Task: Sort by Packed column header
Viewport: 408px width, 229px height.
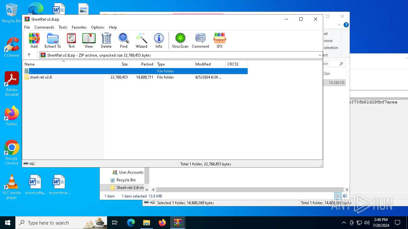Action: coord(142,64)
